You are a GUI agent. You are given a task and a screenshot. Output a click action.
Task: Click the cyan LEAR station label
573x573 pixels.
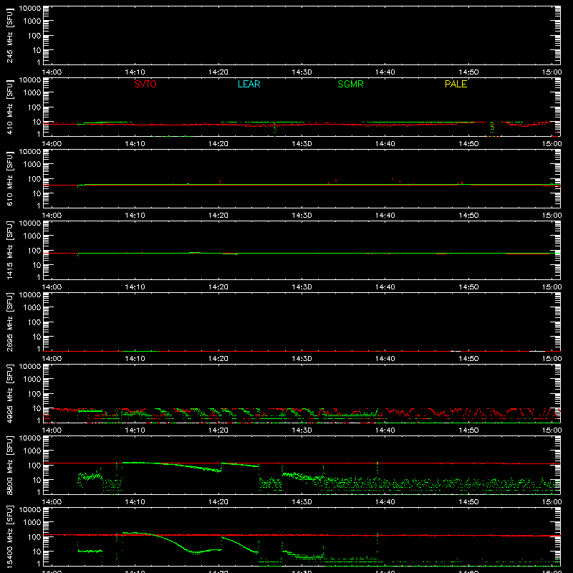click(249, 84)
